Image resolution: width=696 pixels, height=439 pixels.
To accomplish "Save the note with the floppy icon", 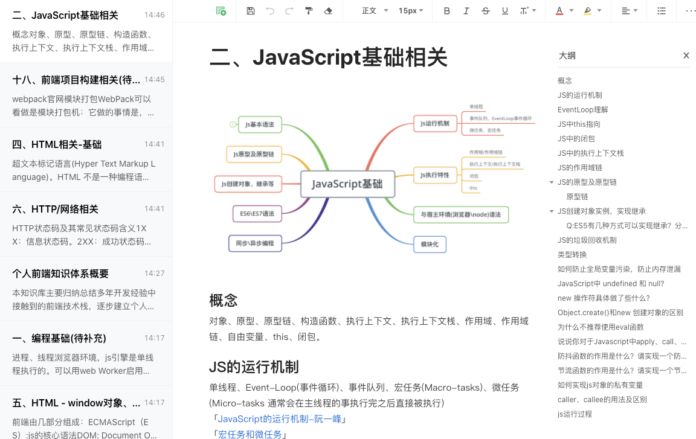I will click(x=251, y=11).
